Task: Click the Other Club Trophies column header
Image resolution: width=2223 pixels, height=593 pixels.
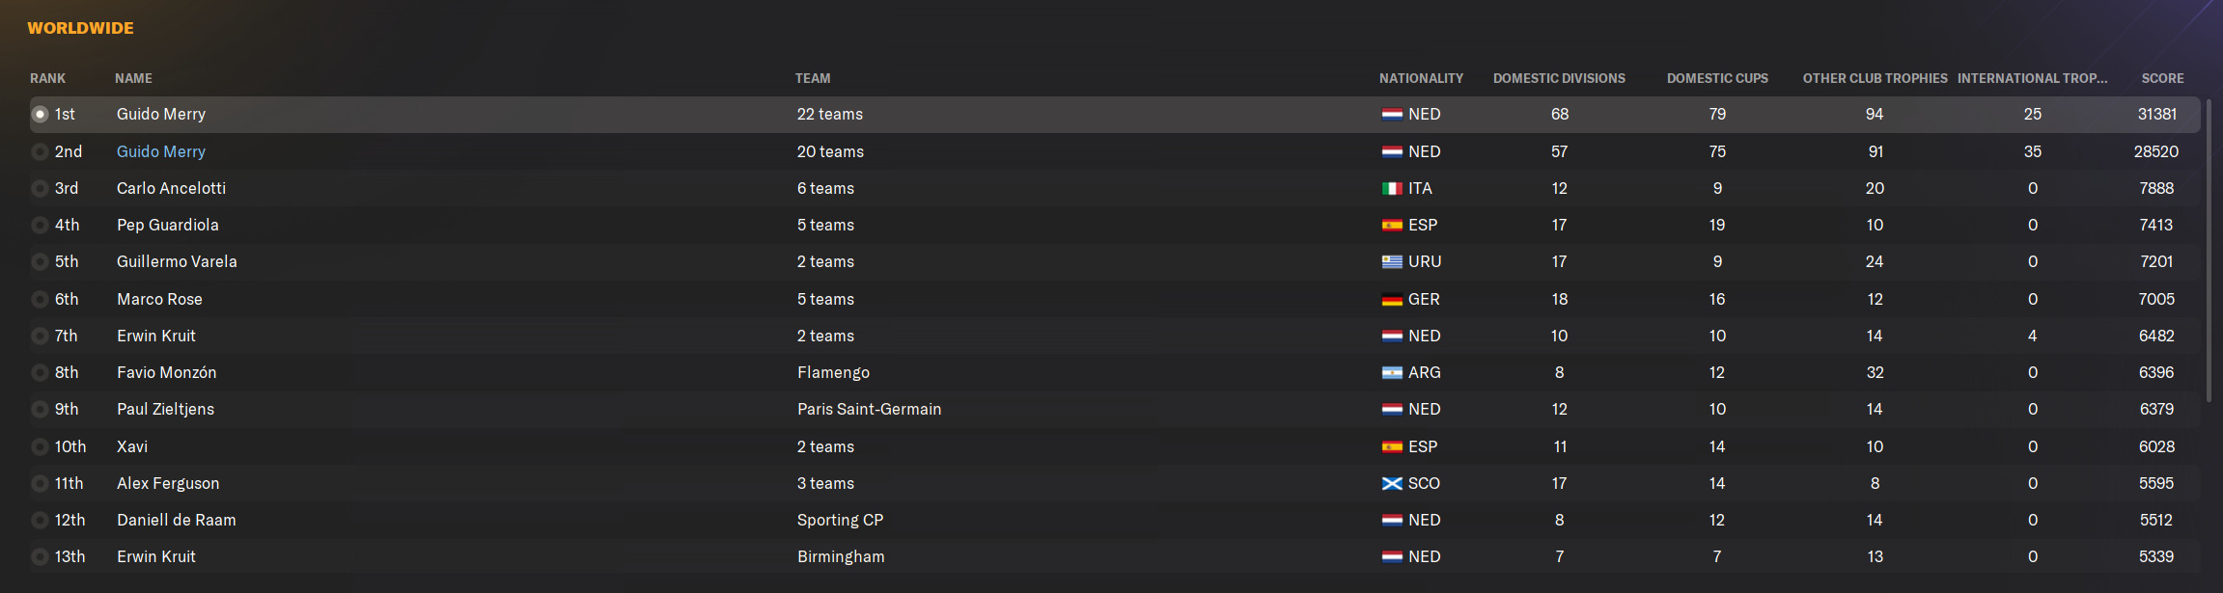Action: [x=1875, y=78]
